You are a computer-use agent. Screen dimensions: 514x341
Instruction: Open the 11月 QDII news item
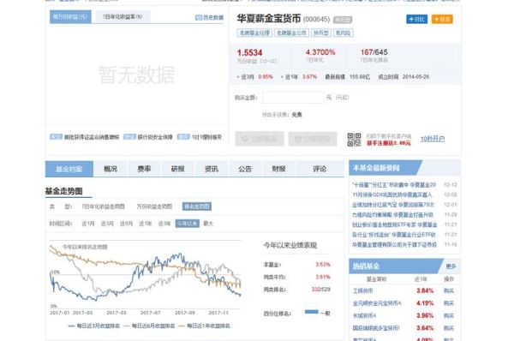(392, 194)
